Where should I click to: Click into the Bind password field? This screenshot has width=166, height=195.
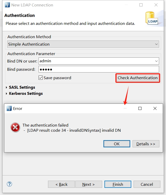pos(99,69)
